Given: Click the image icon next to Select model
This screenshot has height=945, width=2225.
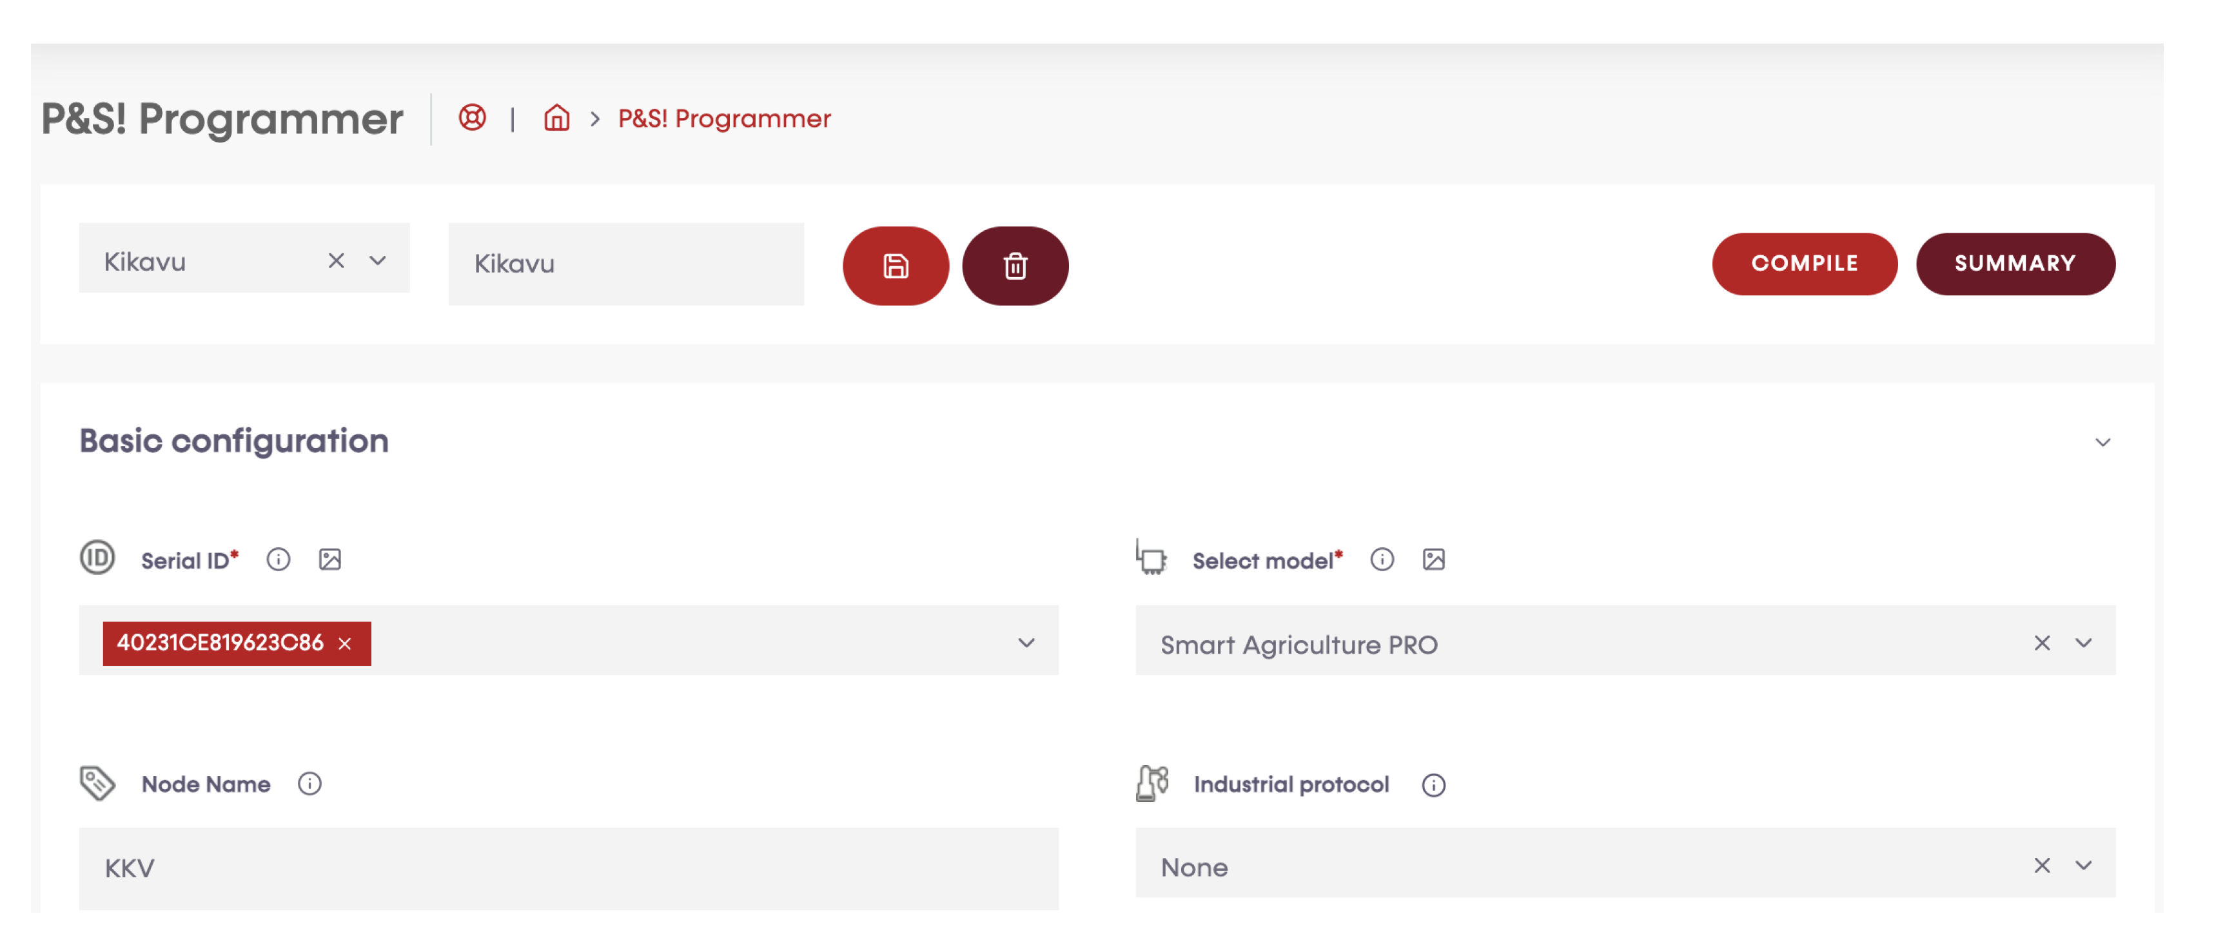Looking at the screenshot, I should point(1434,560).
